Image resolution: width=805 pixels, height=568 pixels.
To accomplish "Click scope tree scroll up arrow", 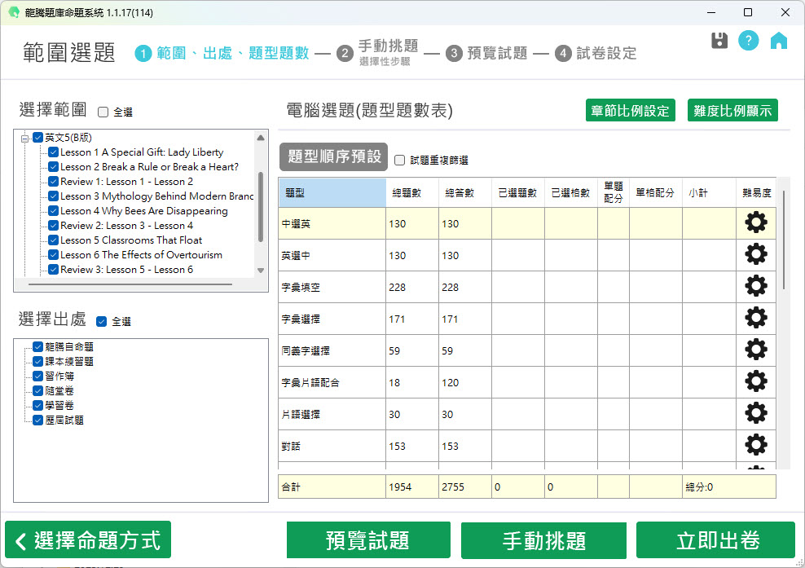I will (x=261, y=138).
